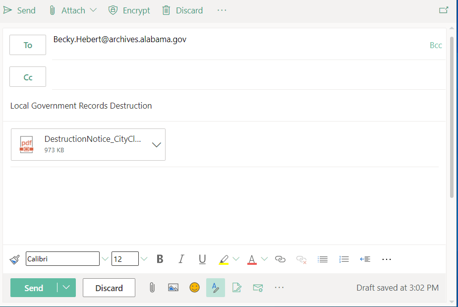The width and height of the screenshot is (458, 307).
Task: Insert a hyperlink using the link icon
Action: [280, 259]
